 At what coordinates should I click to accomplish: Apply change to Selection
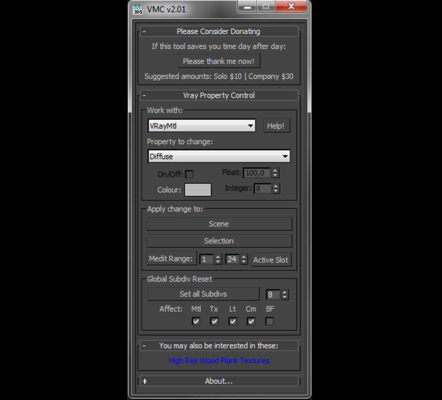pyautogui.click(x=219, y=241)
